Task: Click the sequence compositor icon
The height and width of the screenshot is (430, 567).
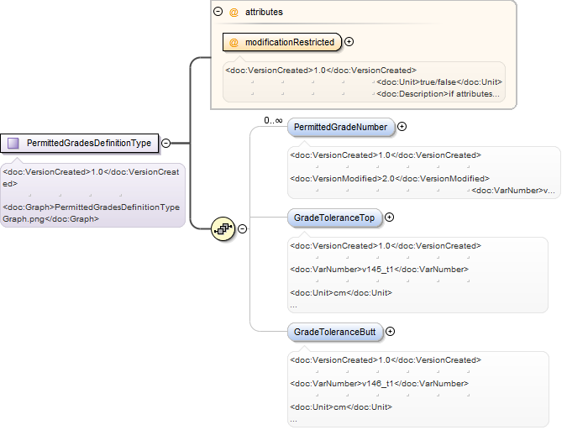Action: click(223, 229)
